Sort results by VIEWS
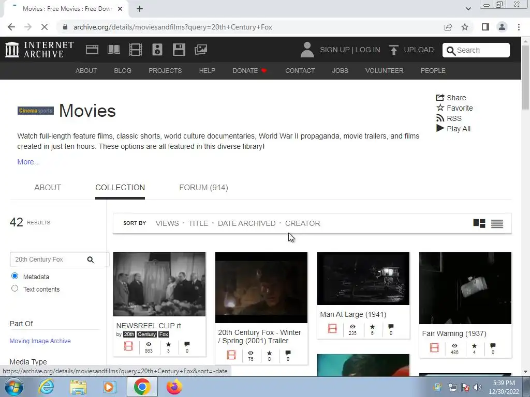Image resolution: width=530 pixels, height=397 pixels. [x=167, y=223]
